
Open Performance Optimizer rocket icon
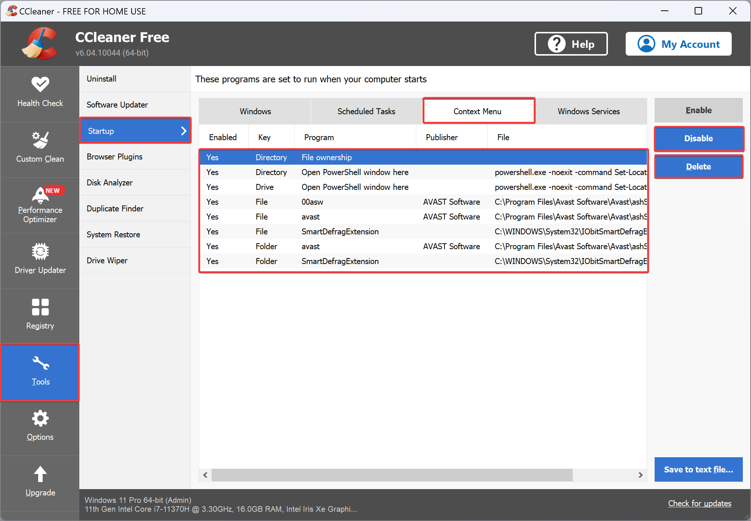40,195
